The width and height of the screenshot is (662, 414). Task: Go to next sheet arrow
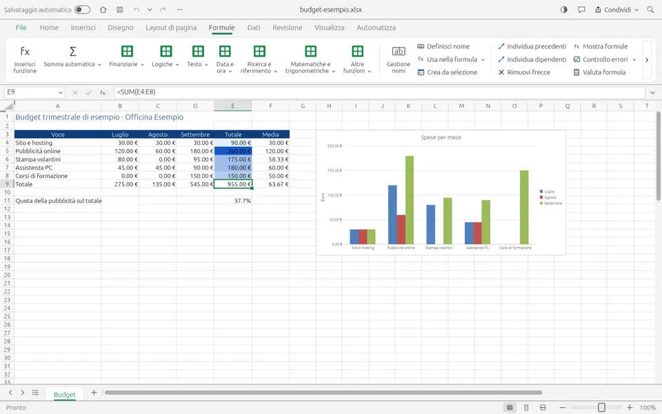point(22,393)
